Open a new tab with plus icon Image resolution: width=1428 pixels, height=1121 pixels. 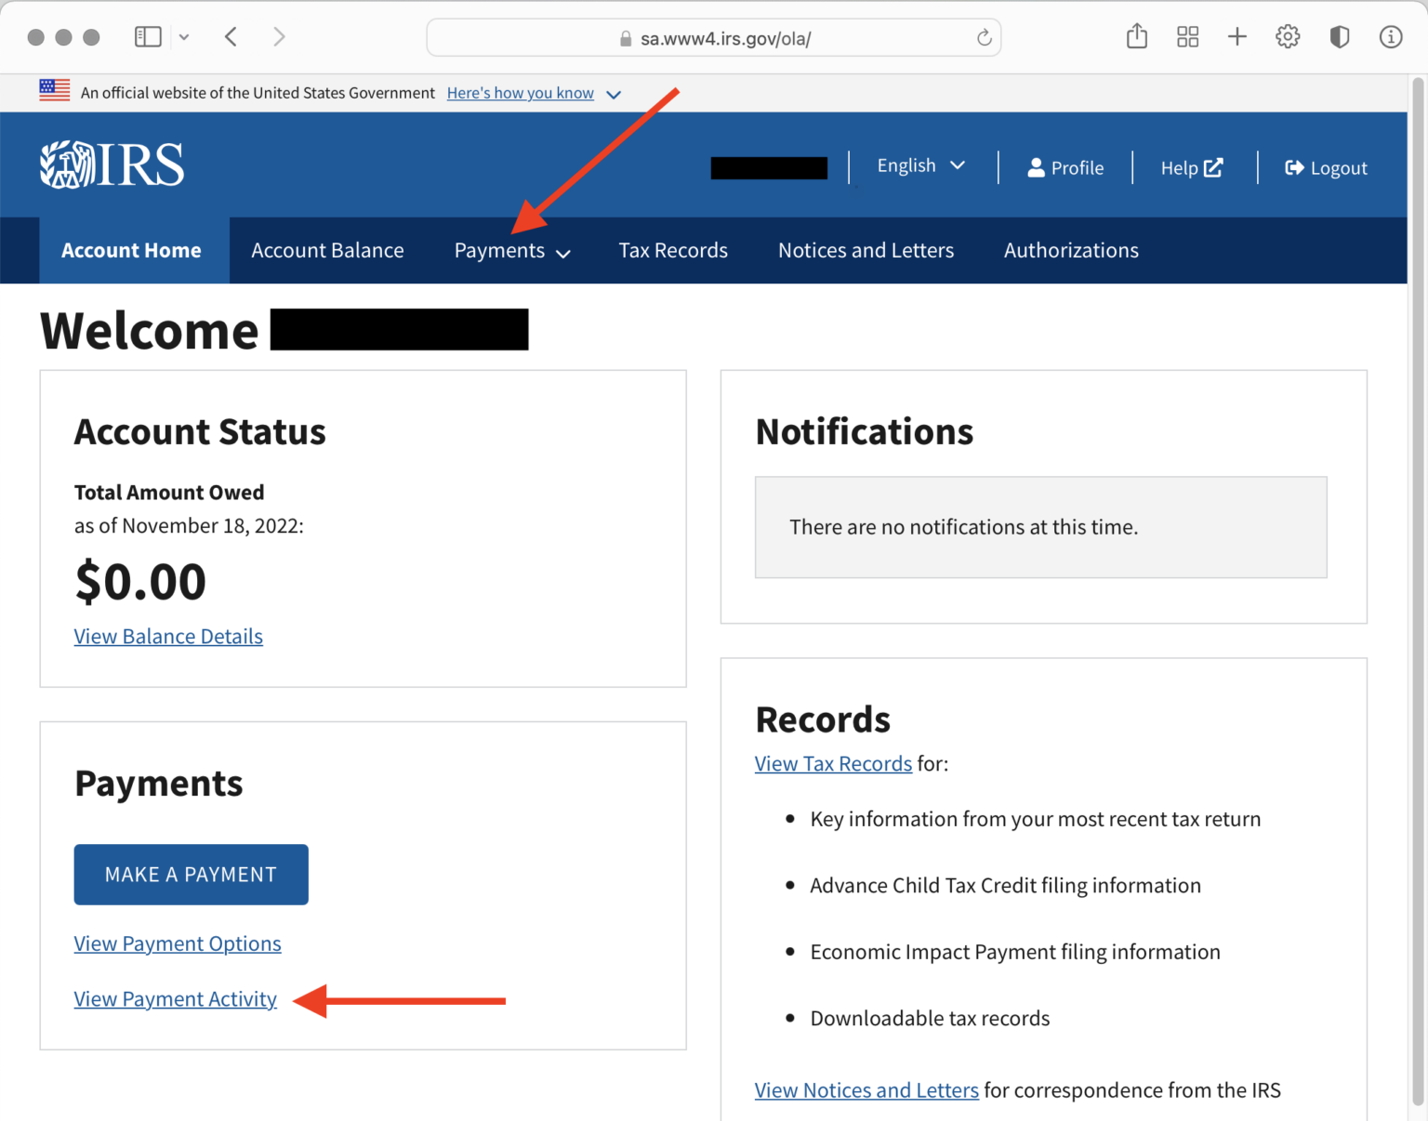1237,36
